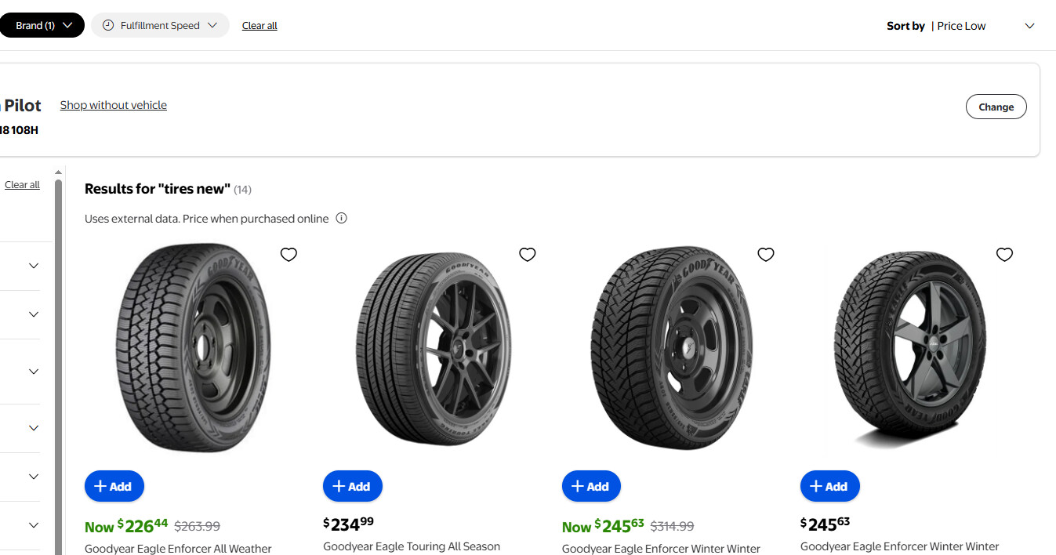Image resolution: width=1056 pixels, height=555 pixels.
Task: Open the Sort by Price Low dropdown
Action: [961, 26]
